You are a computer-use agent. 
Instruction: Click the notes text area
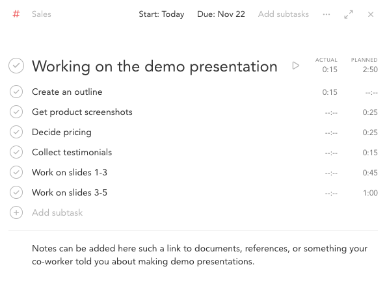[x=200, y=255]
